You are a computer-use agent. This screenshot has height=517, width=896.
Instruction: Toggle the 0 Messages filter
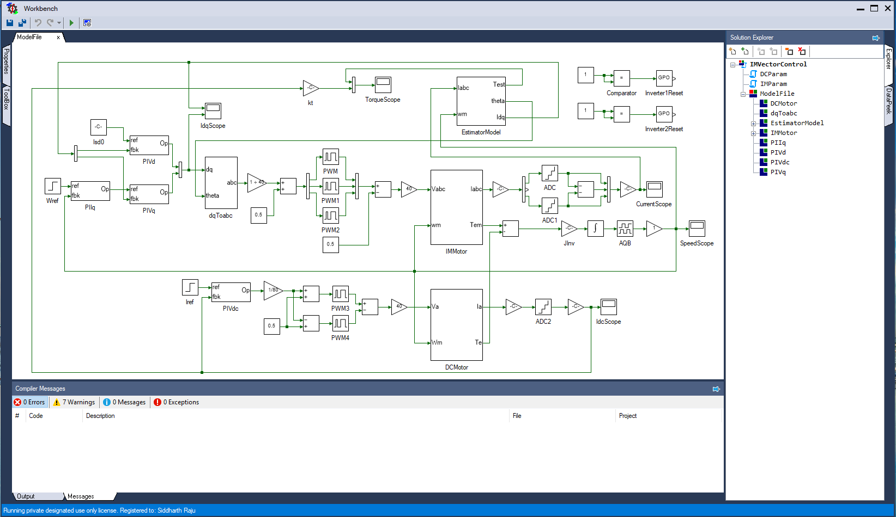(x=125, y=402)
